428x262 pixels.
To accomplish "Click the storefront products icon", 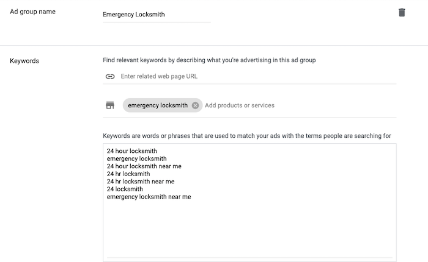I will 110,105.
